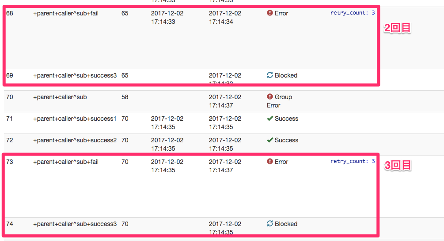Select task 73 +parent+caller^sub+fail name
The height and width of the screenshot is (241, 444).
(x=66, y=162)
